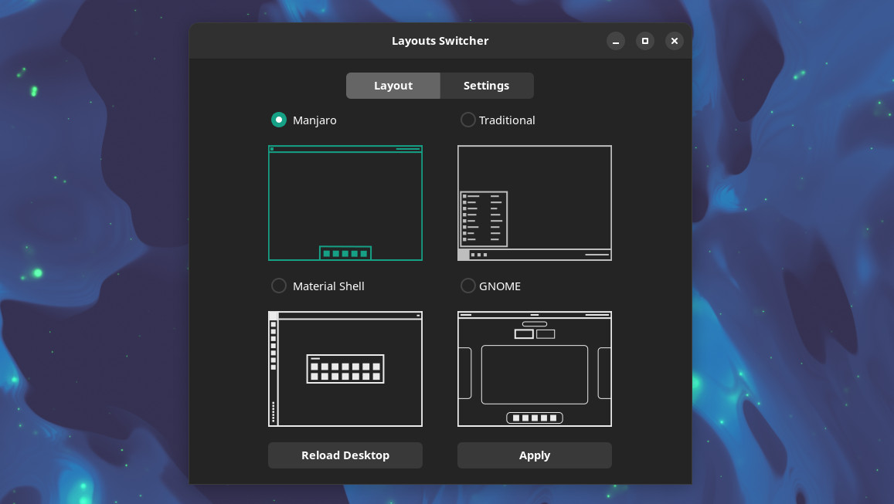Apply the selected layout
This screenshot has width=894, height=504.
coord(534,455)
